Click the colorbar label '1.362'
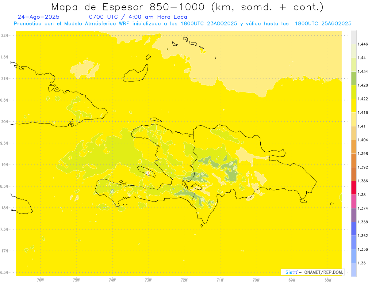This screenshot has height=284, width=368. [363, 236]
